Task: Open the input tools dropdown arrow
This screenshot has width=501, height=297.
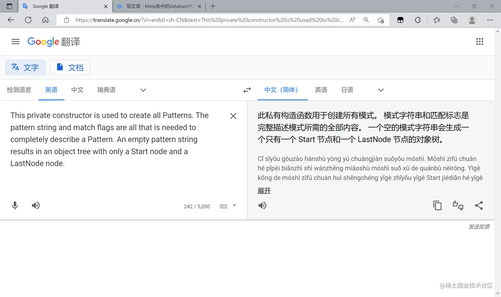Action: (x=234, y=206)
